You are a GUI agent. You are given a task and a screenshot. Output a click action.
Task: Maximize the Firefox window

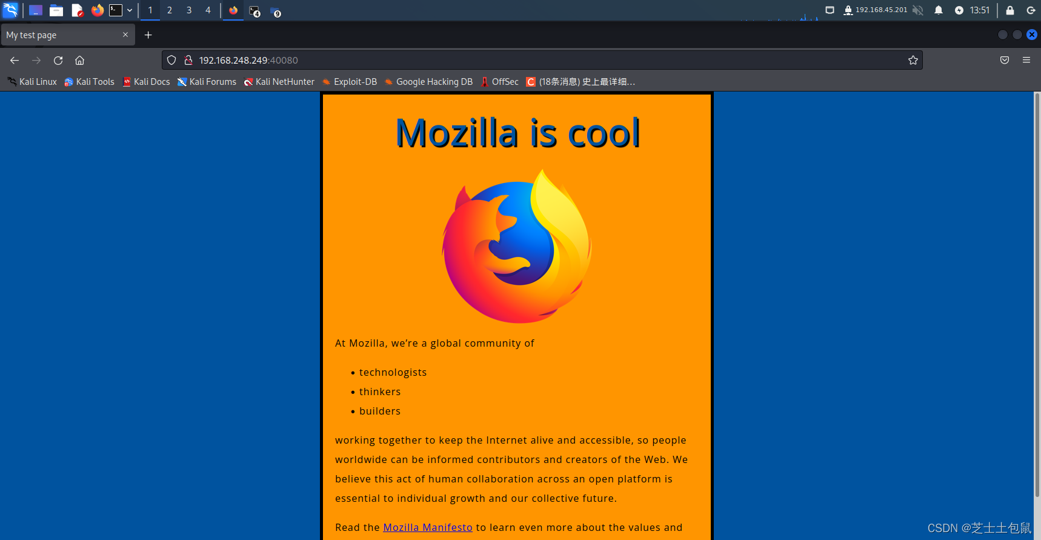point(1017,35)
